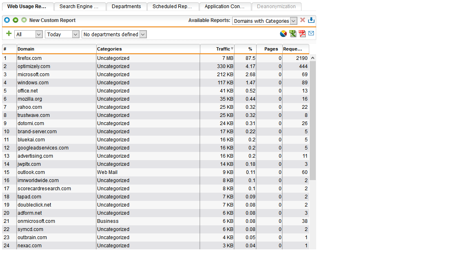This screenshot has height=264, width=470.
Task: Sort by Domain column header
Action: tap(56, 49)
